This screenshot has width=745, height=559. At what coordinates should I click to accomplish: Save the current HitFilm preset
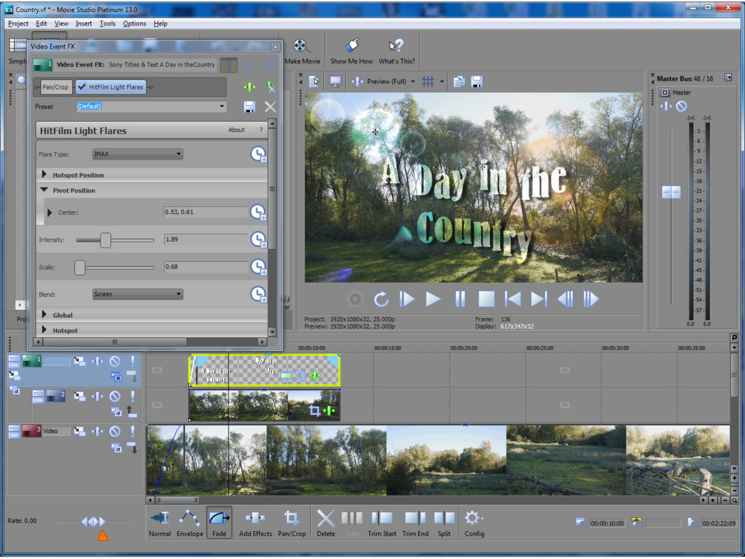pos(249,106)
